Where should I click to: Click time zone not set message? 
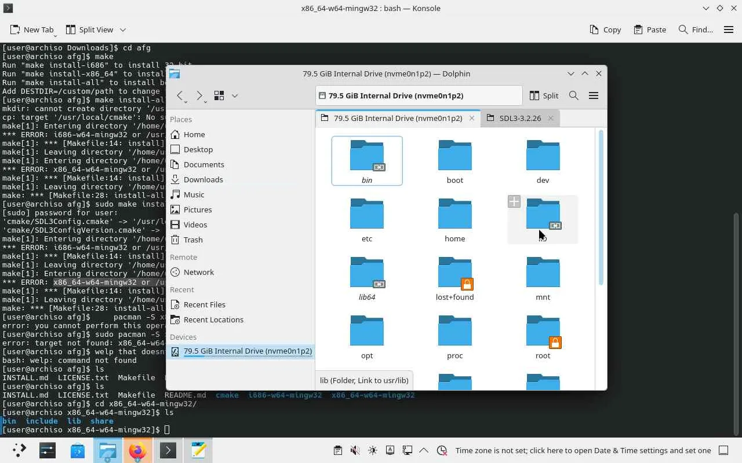coord(583,450)
